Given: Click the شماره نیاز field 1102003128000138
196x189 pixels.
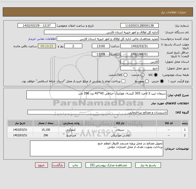Looking at the screenshot, I should click(x=139, y=26).
